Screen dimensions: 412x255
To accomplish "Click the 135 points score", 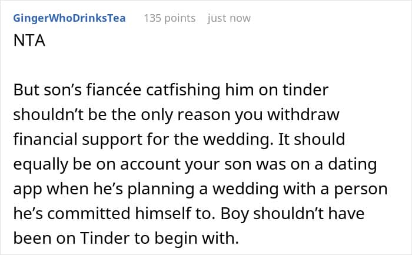I will (170, 18).
